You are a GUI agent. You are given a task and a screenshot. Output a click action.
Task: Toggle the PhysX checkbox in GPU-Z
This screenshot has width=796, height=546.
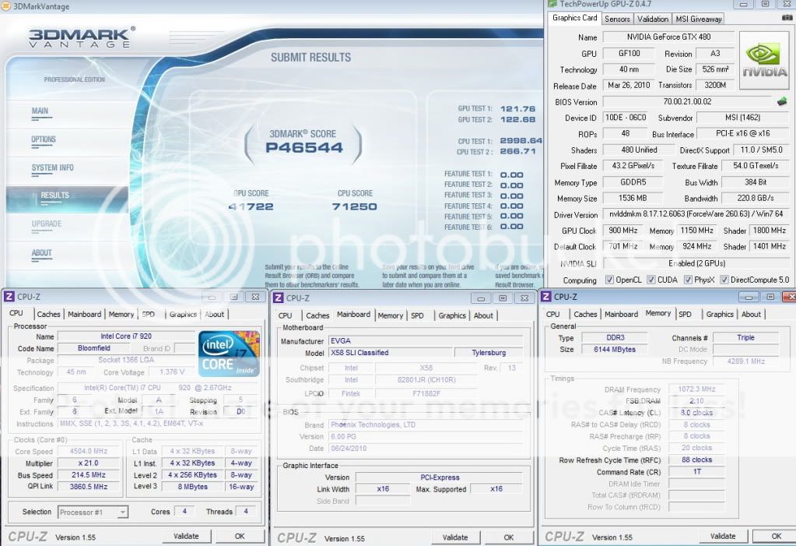click(x=688, y=280)
